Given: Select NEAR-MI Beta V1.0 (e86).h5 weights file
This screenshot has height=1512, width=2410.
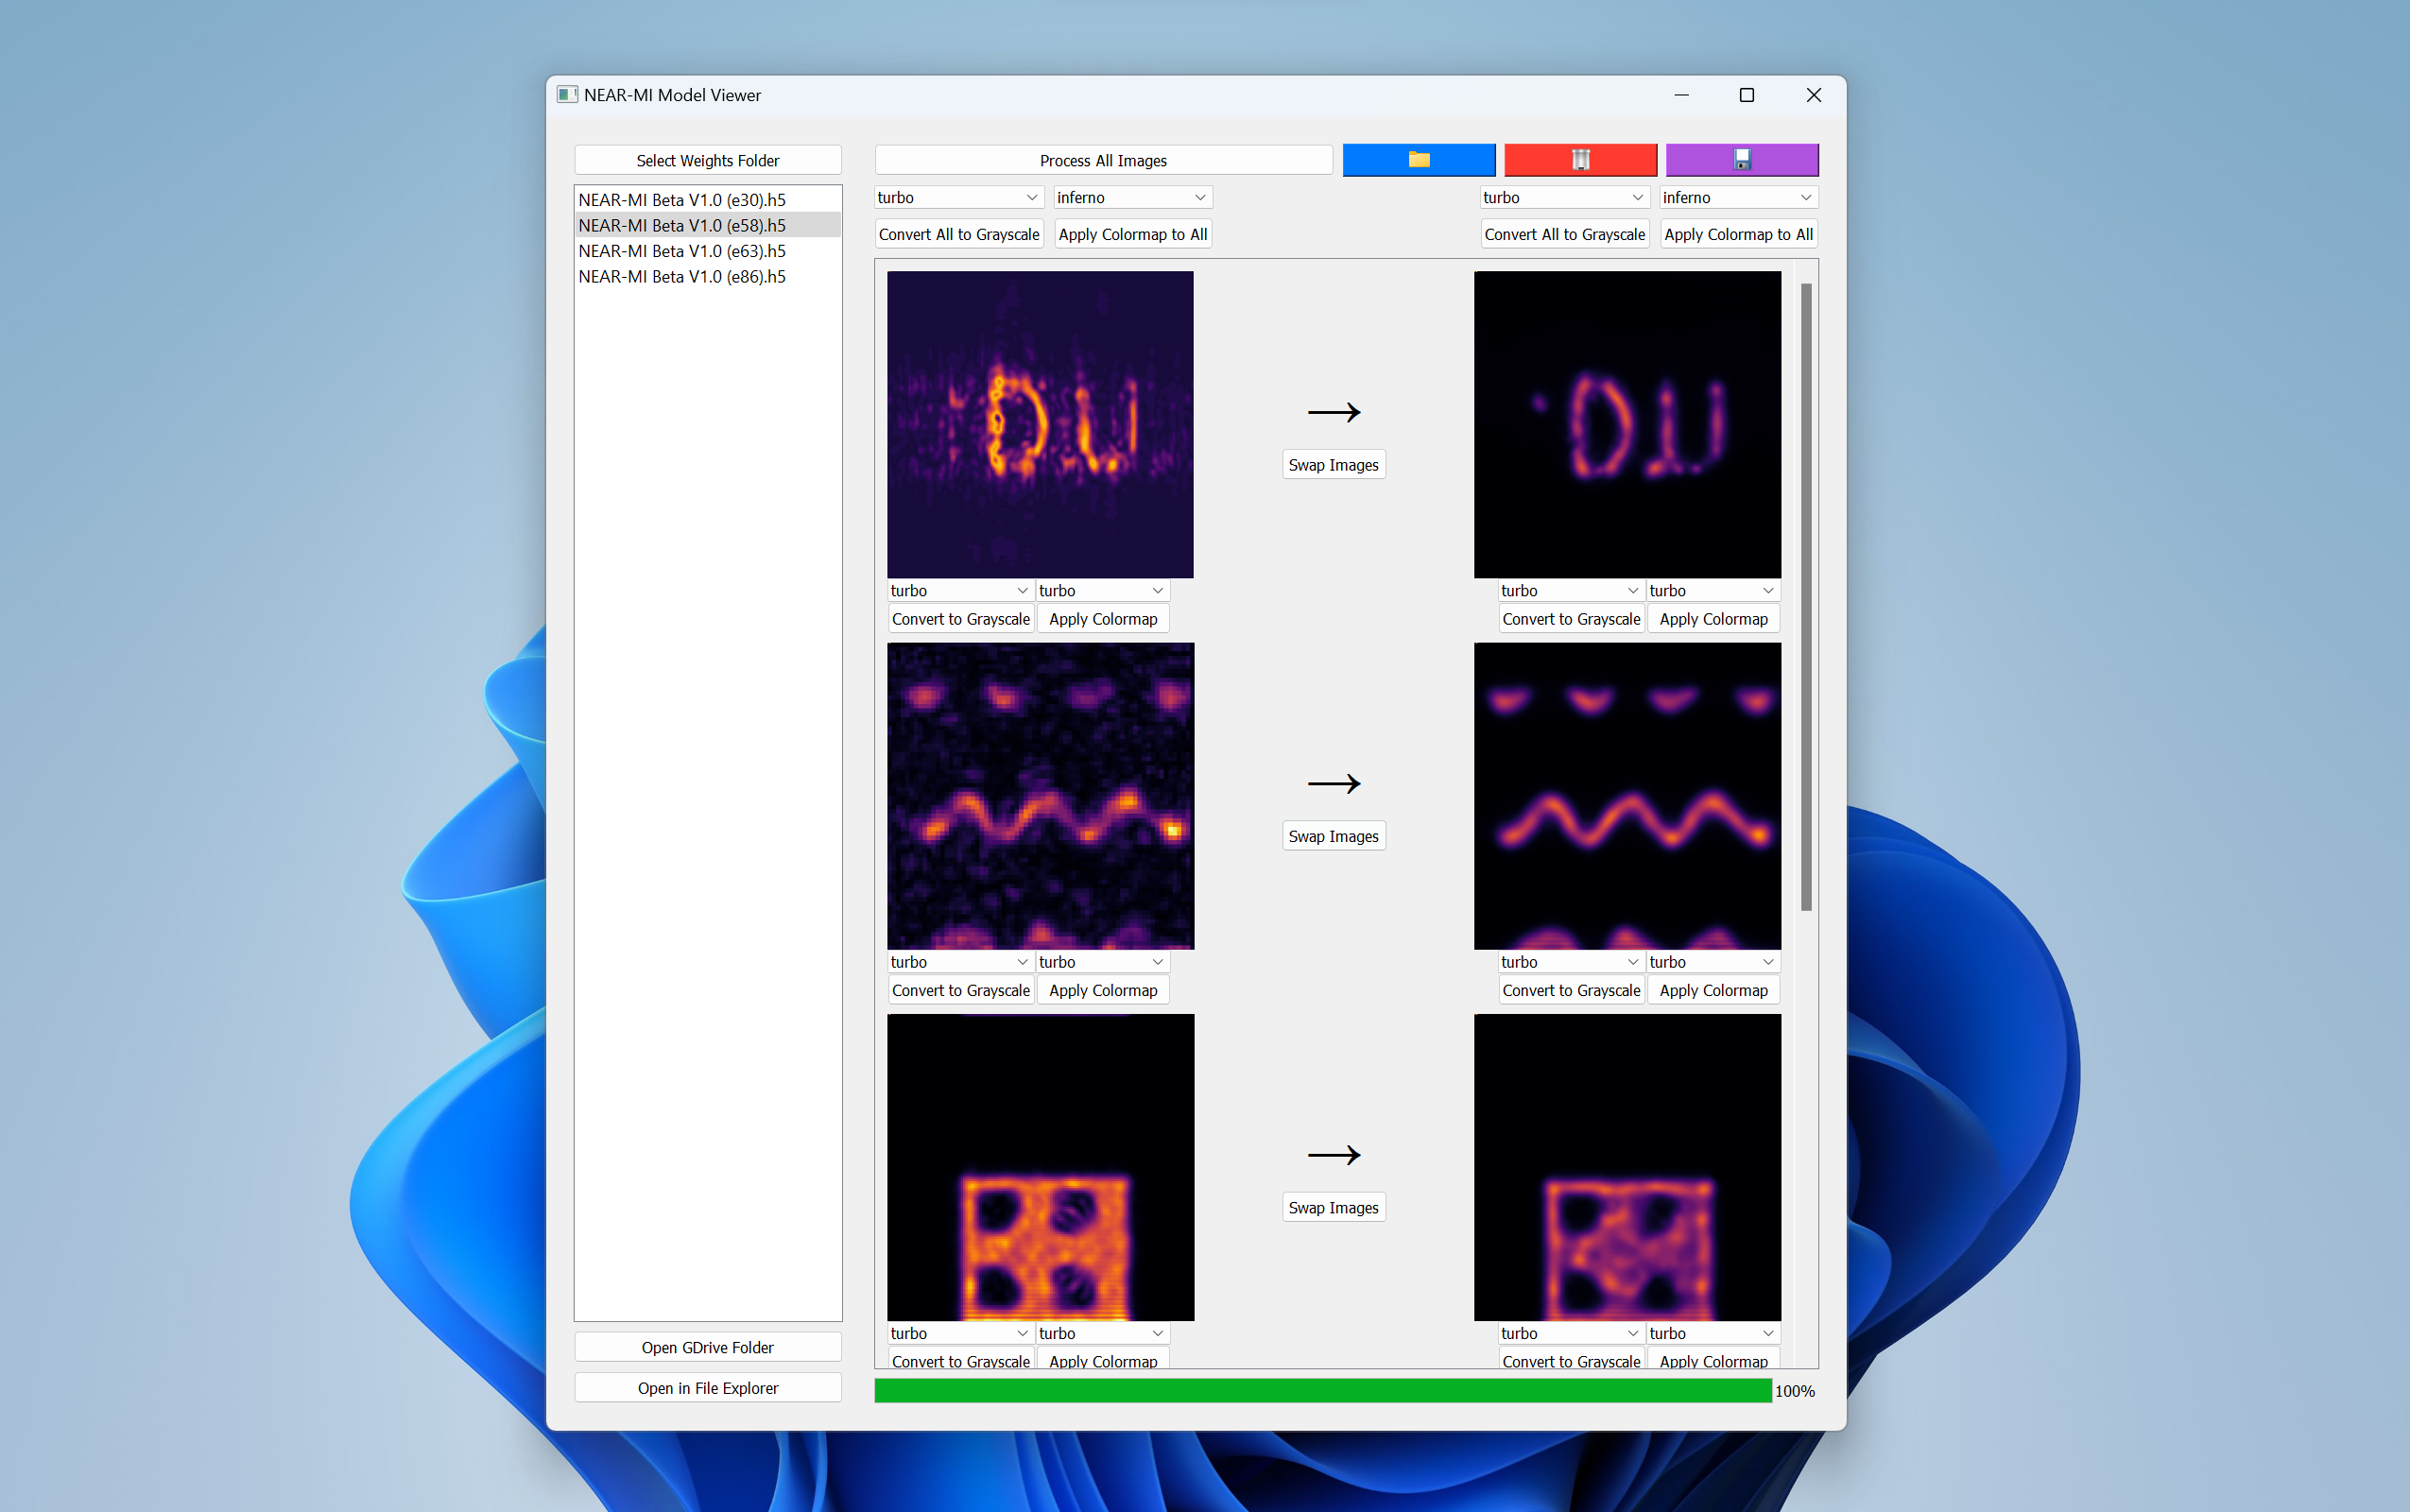Looking at the screenshot, I should coord(681,277).
